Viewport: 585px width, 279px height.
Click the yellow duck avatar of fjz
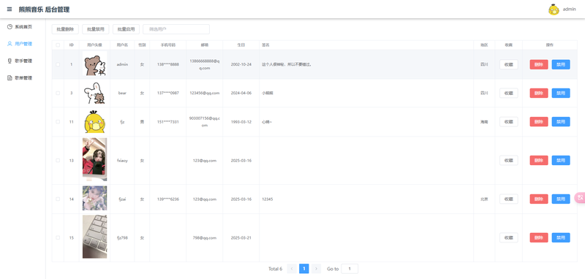(95, 122)
